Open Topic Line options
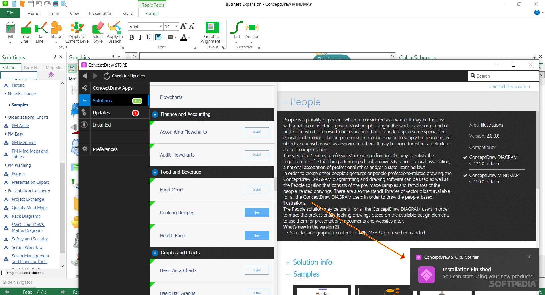 (x=26, y=32)
